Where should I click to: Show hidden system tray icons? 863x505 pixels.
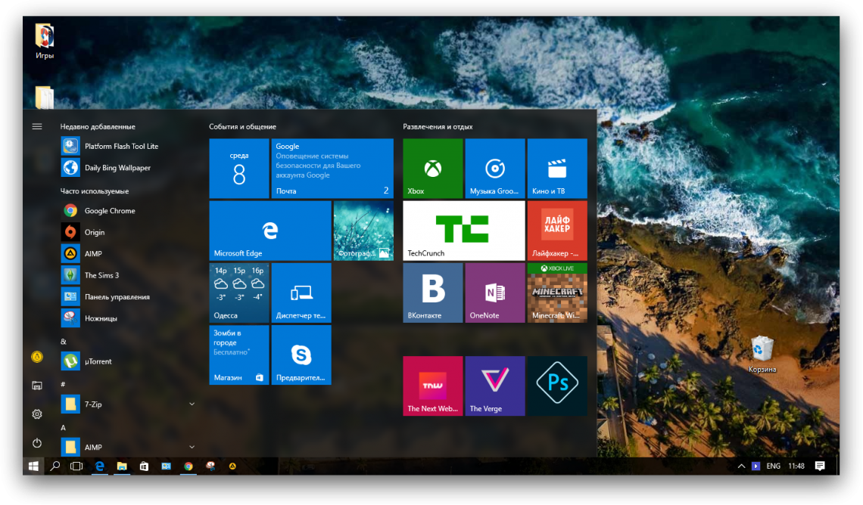tap(741, 466)
